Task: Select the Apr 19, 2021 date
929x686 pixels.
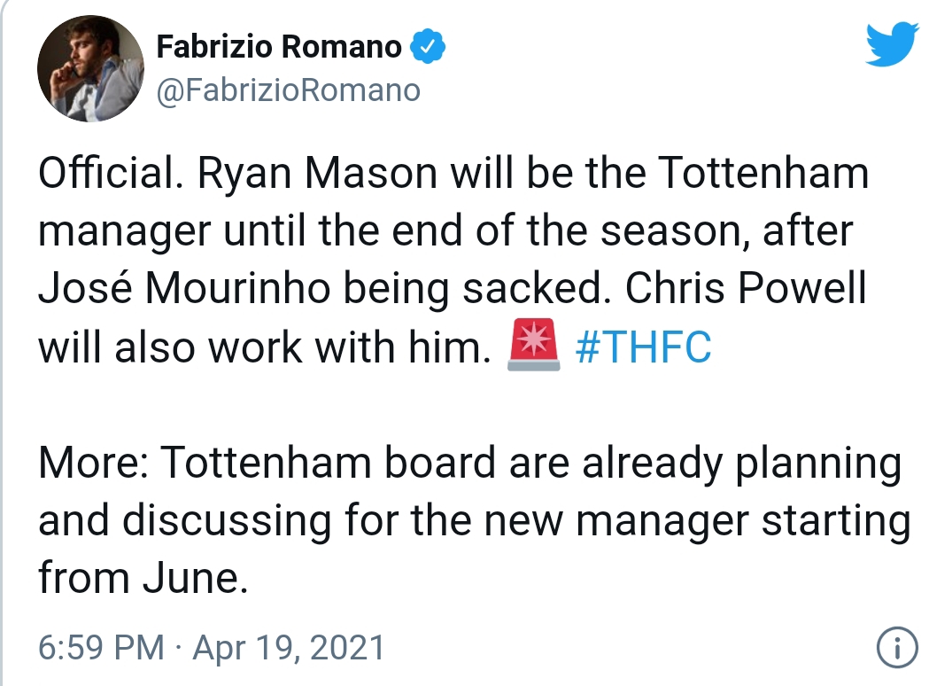Action: (x=289, y=649)
